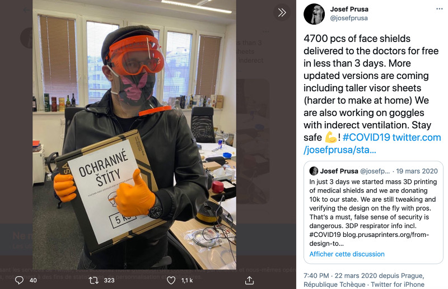448x289 pixels.
Task: Follow the twitter.com/josefprusa/sta… link
Action: point(372,143)
